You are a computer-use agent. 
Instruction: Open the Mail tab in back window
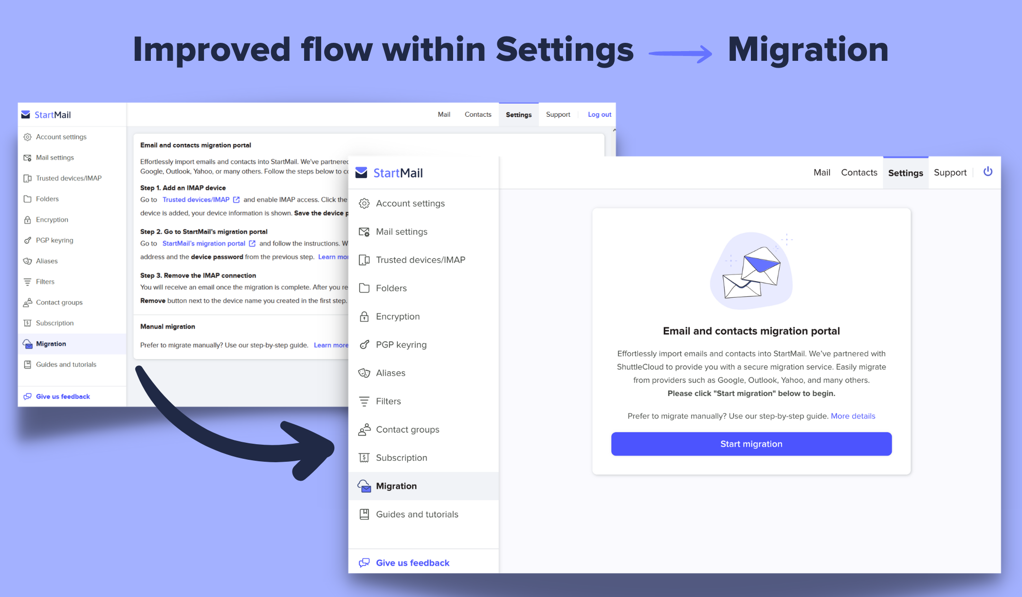click(x=444, y=114)
